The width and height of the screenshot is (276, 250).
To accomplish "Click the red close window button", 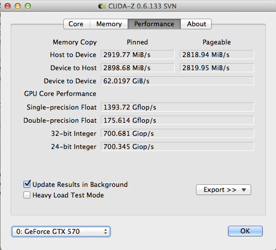I will point(8,6).
